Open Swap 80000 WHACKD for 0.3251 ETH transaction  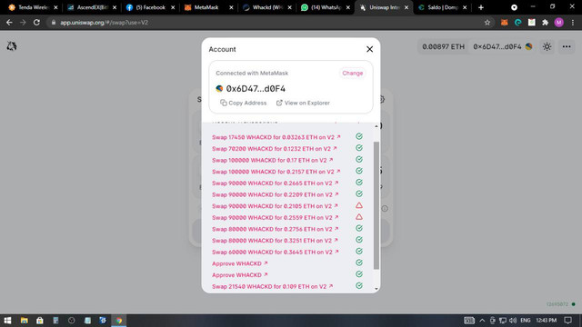pyautogui.click(x=275, y=241)
